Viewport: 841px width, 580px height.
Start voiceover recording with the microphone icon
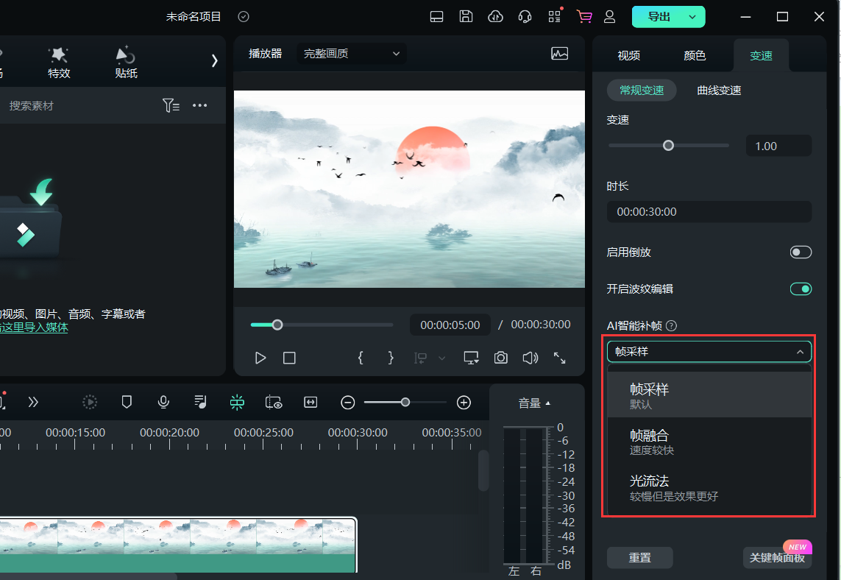[163, 402]
